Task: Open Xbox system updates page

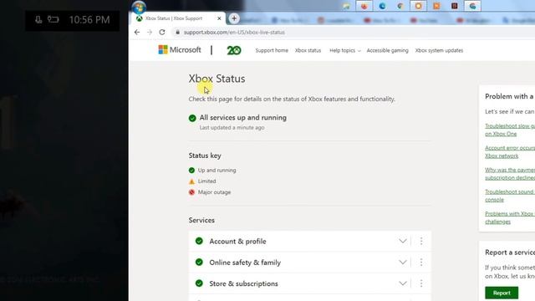Action: pyautogui.click(x=439, y=50)
